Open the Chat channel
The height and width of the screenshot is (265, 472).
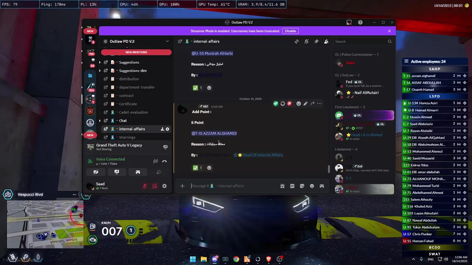click(136, 121)
